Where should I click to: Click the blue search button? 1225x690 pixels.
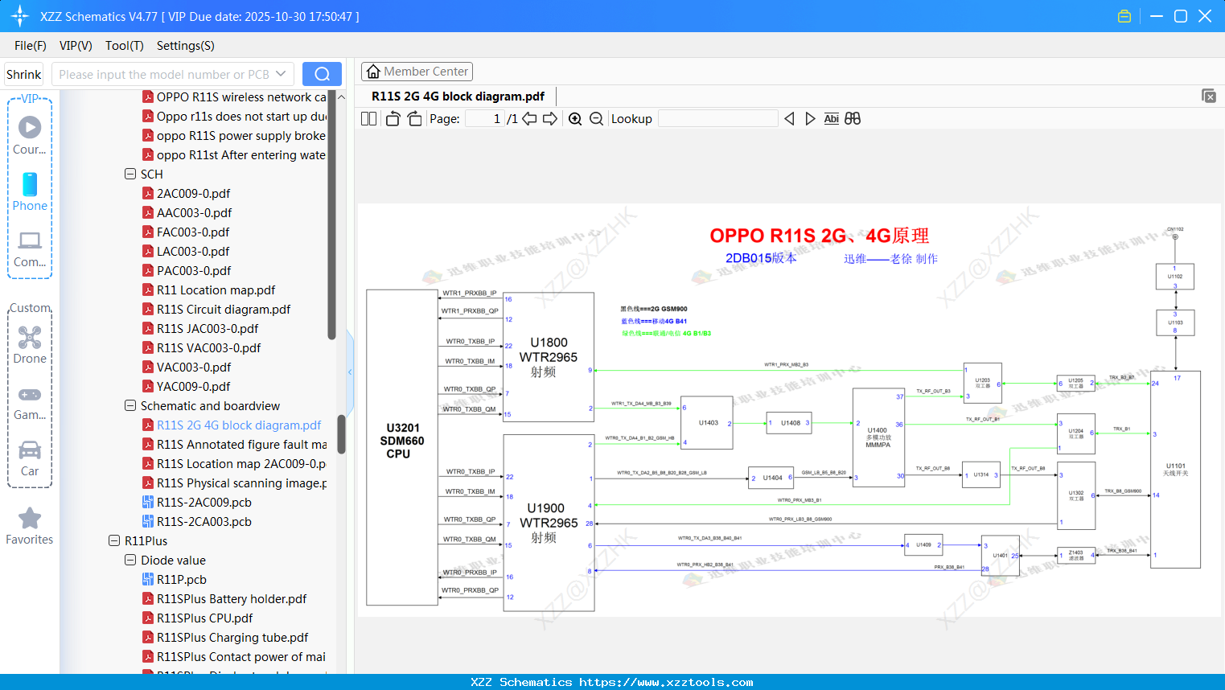coord(322,74)
